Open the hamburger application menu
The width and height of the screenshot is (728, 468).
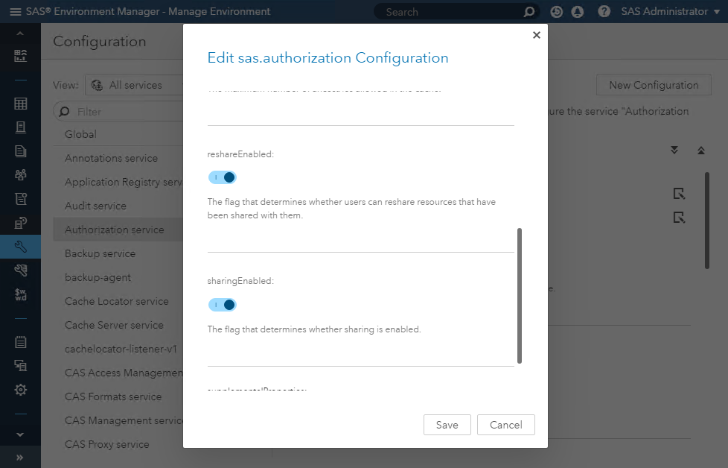pos(15,12)
